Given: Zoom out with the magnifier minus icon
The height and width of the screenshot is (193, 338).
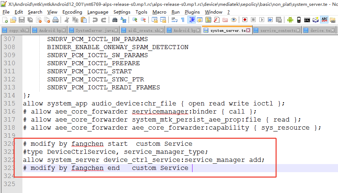Looking at the screenshot, I should click(x=143, y=20).
